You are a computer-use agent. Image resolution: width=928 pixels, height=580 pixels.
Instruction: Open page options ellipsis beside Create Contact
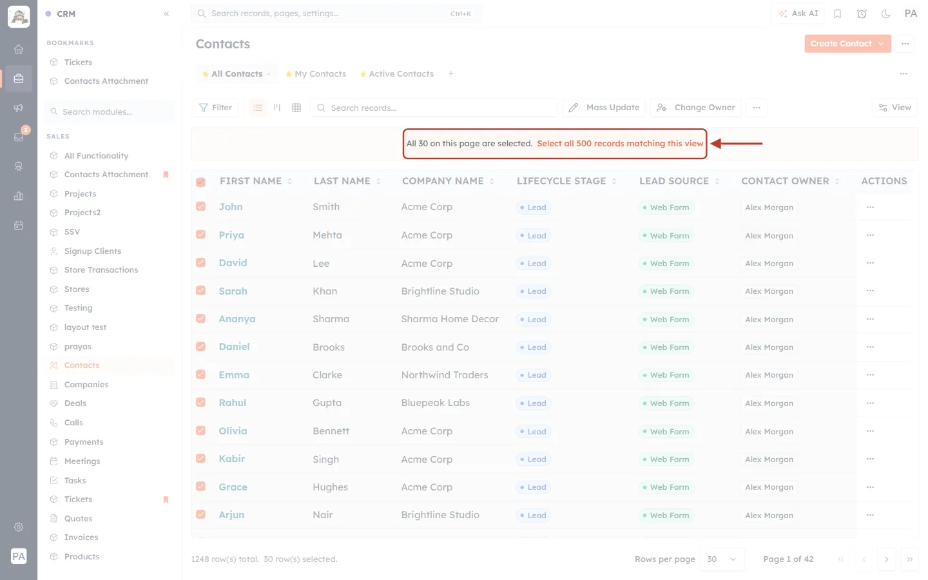905,44
